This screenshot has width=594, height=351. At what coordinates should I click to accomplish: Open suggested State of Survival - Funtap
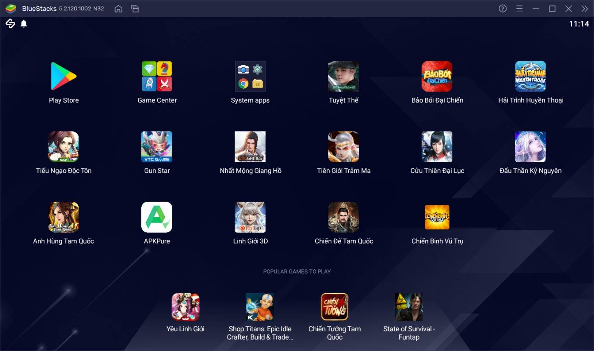(x=409, y=307)
